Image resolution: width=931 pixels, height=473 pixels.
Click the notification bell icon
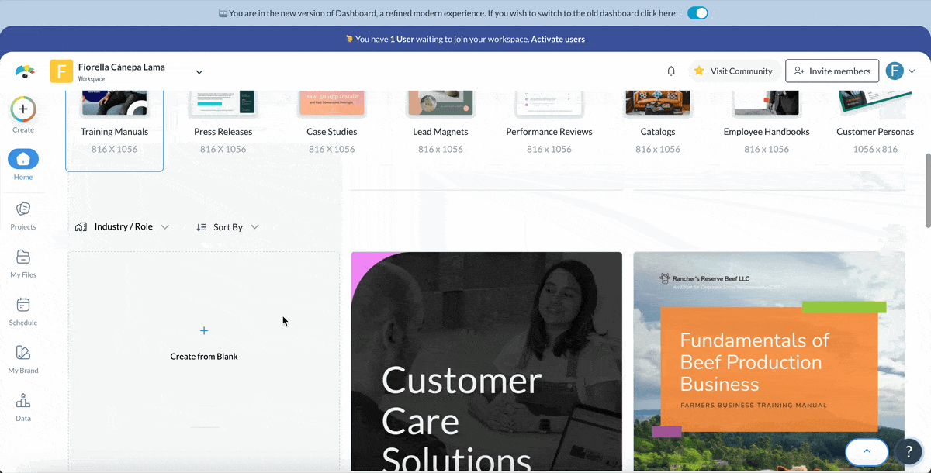tap(671, 71)
